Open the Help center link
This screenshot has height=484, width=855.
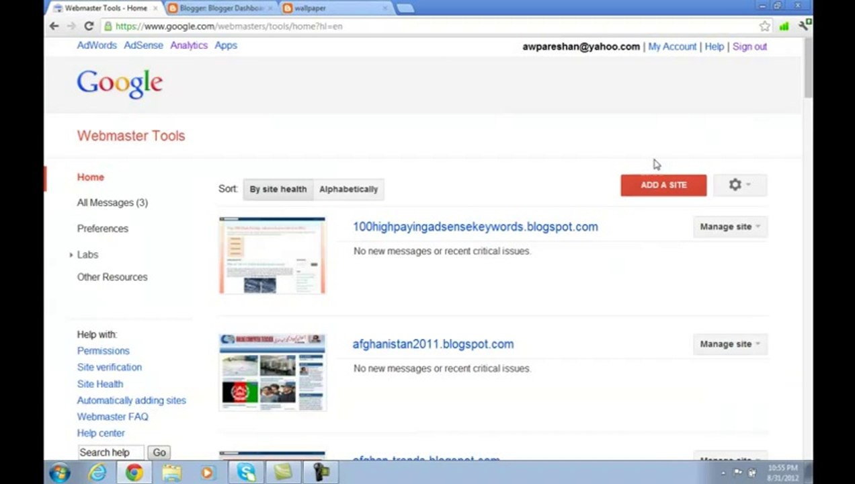101,433
